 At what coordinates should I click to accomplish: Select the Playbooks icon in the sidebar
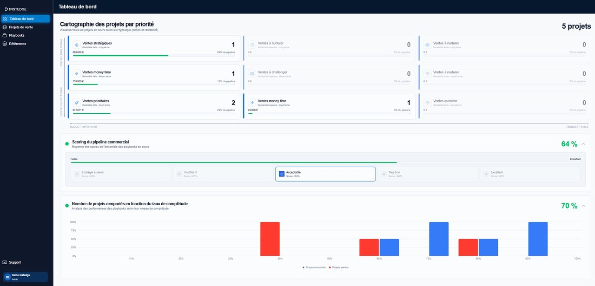5,35
